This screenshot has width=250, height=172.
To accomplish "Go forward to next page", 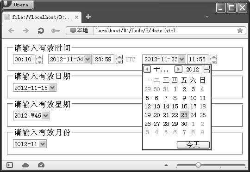I will (25, 30).
